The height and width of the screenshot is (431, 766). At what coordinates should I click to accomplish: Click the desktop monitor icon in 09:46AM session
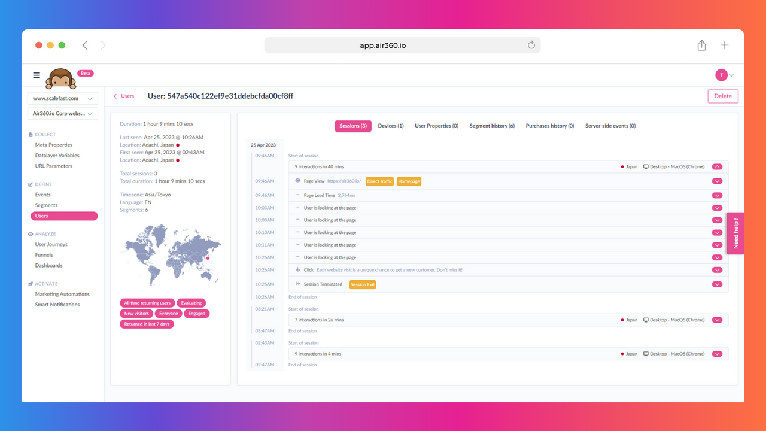[646, 167]
